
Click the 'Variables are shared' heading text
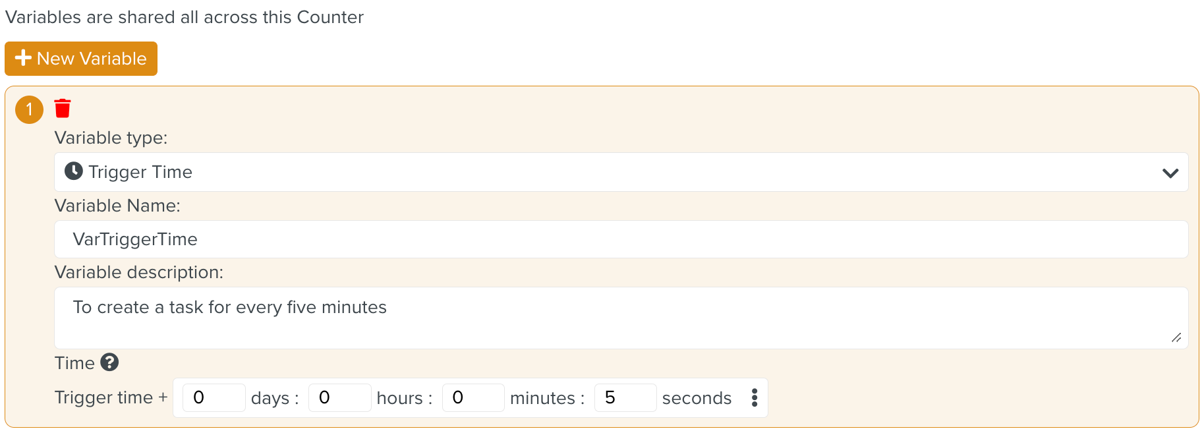(184, 17)
